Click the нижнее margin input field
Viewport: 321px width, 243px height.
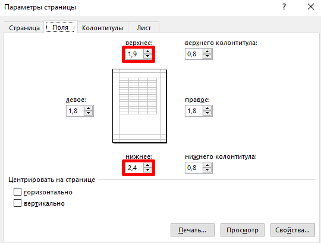135,168
